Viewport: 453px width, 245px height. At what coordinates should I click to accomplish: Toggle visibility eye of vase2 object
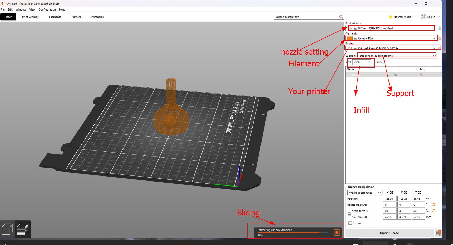coord(396,75)
